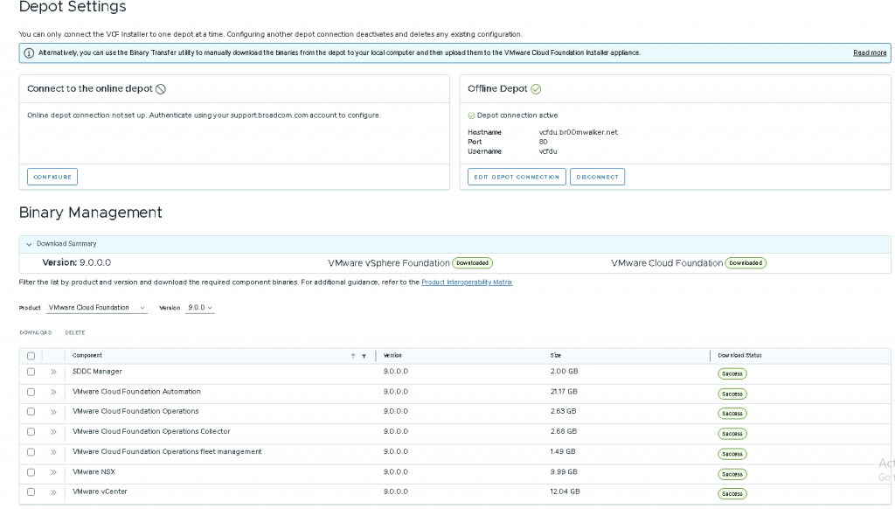Click the DELETE action above the table

coord(75,332)
